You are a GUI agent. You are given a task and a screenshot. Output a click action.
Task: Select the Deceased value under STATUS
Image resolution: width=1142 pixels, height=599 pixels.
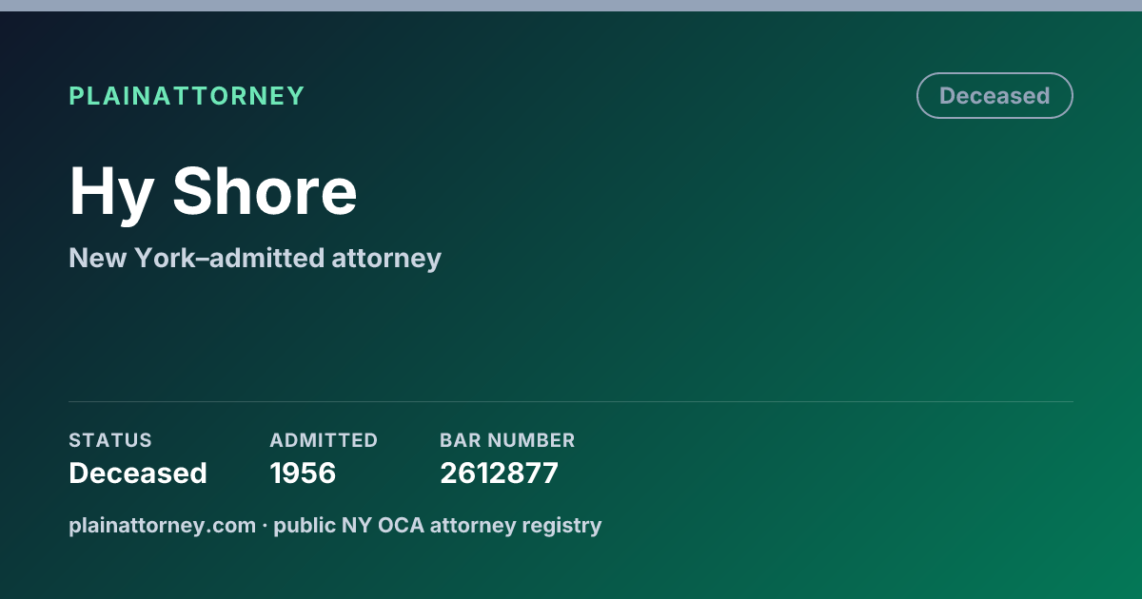tap(138, 473)
